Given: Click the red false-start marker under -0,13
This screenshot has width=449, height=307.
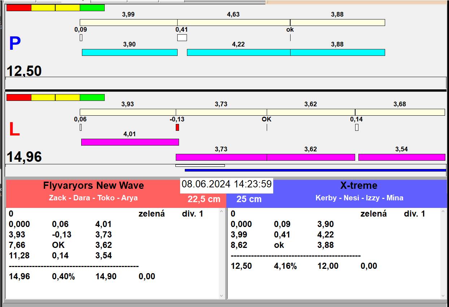Looking at the screenshot, I should point(177,127).
